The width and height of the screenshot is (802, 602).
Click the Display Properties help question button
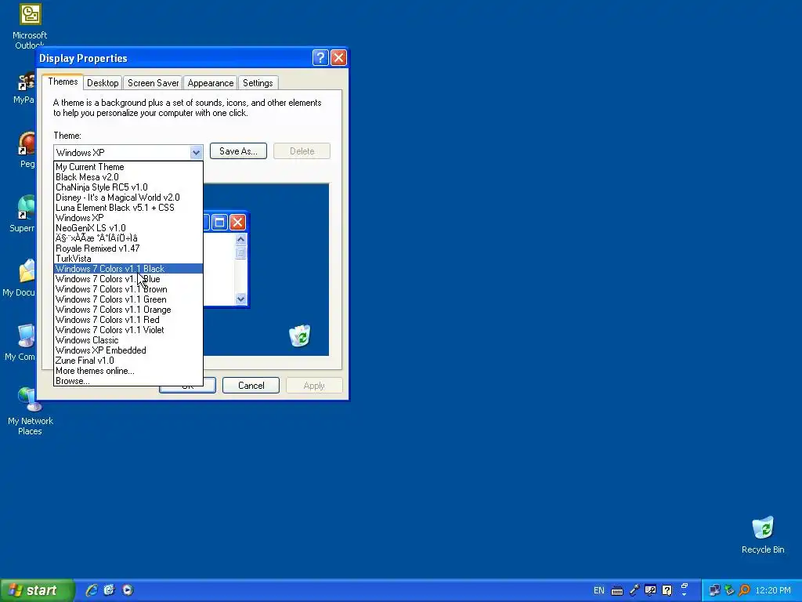320,58
